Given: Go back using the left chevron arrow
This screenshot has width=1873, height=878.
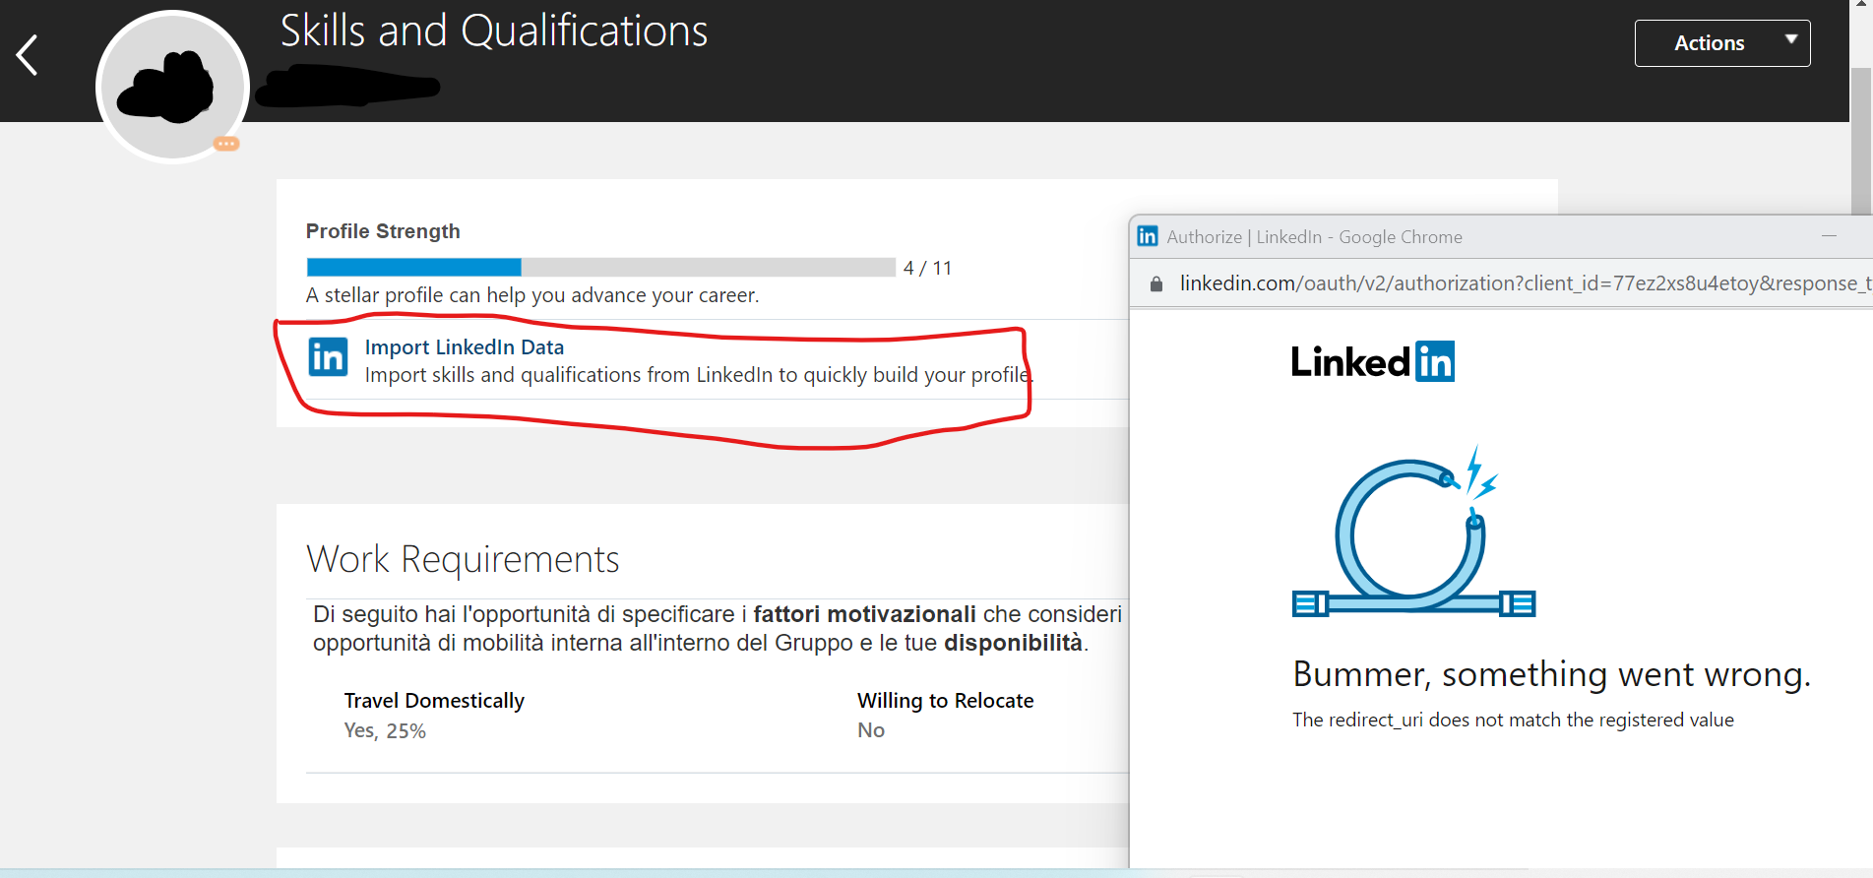Looking at the screenshot, I should (28, 55).
